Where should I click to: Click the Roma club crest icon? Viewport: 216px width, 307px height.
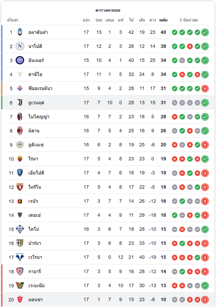pos(20,159)
